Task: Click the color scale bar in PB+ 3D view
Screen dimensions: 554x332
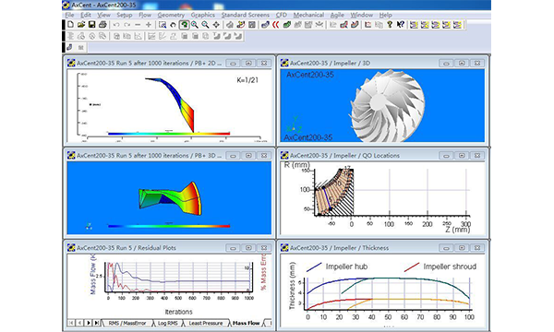Action: [169, 226]
